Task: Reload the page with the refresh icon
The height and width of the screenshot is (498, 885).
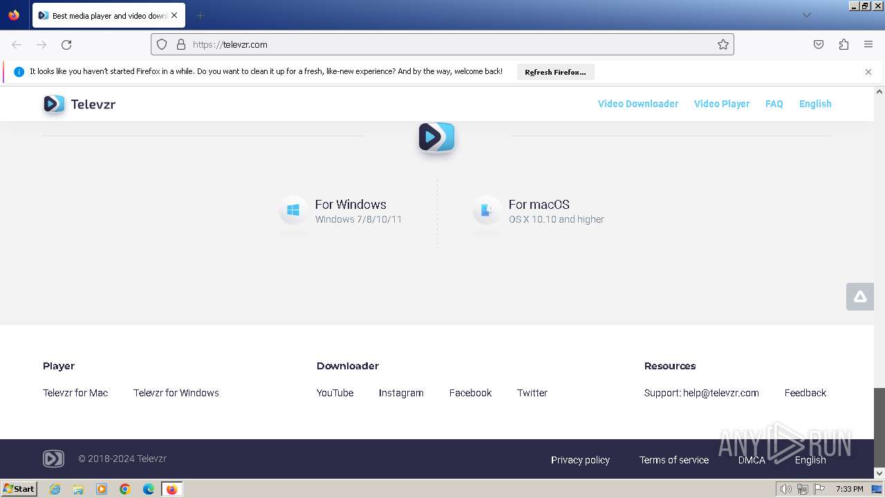Action: click(66, 44)
